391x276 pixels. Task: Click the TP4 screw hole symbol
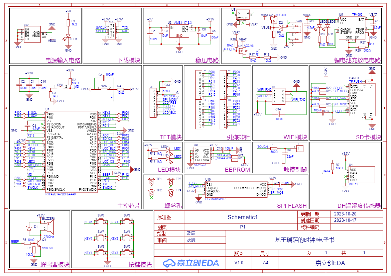pos(171,194)
